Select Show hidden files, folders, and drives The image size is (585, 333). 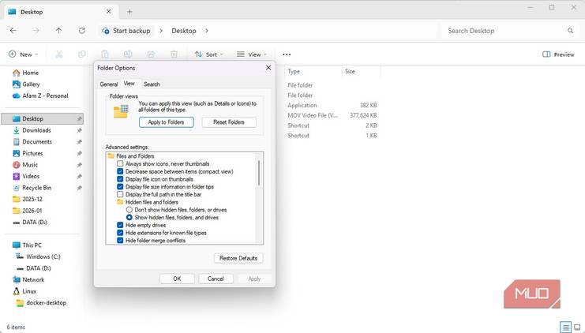tap(129, 218)
